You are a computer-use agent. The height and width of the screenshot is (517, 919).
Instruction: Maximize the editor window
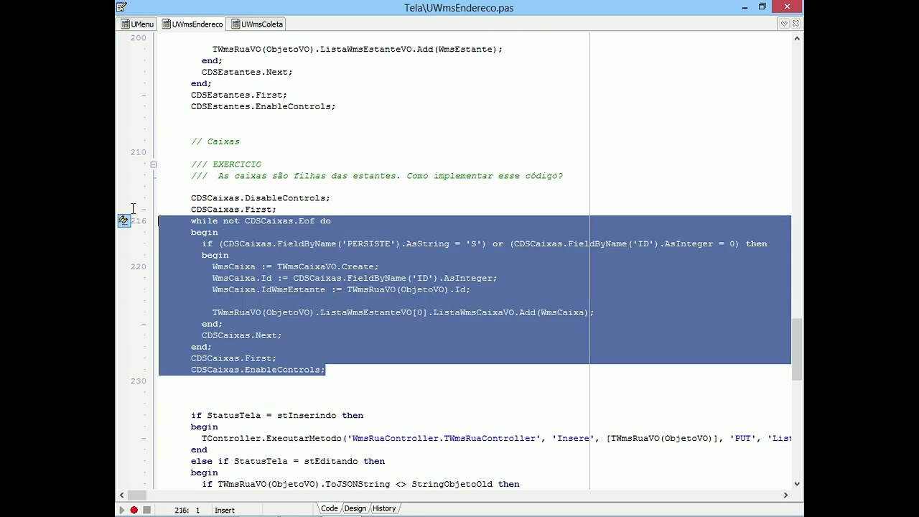[x=762, y=7]
